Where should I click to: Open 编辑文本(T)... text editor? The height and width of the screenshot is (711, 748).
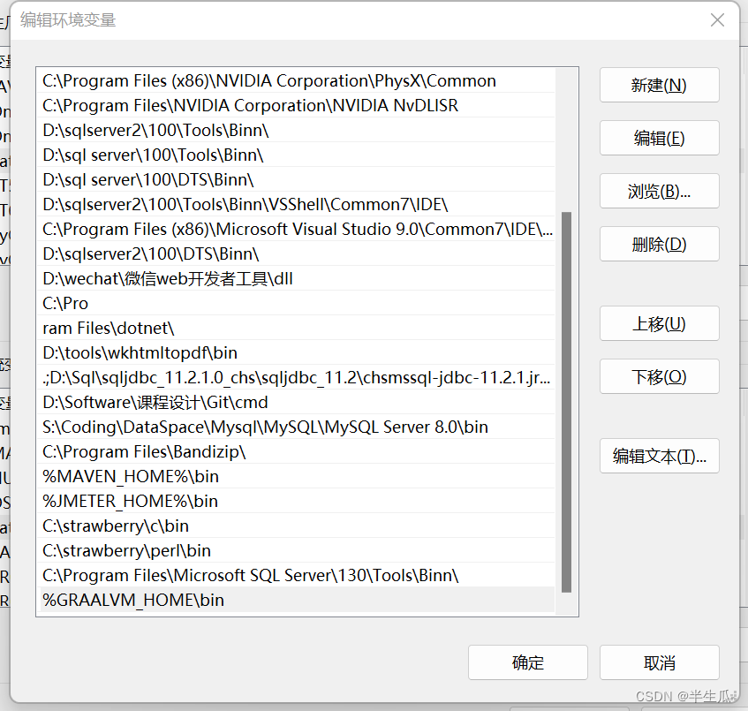pos(660,456)
